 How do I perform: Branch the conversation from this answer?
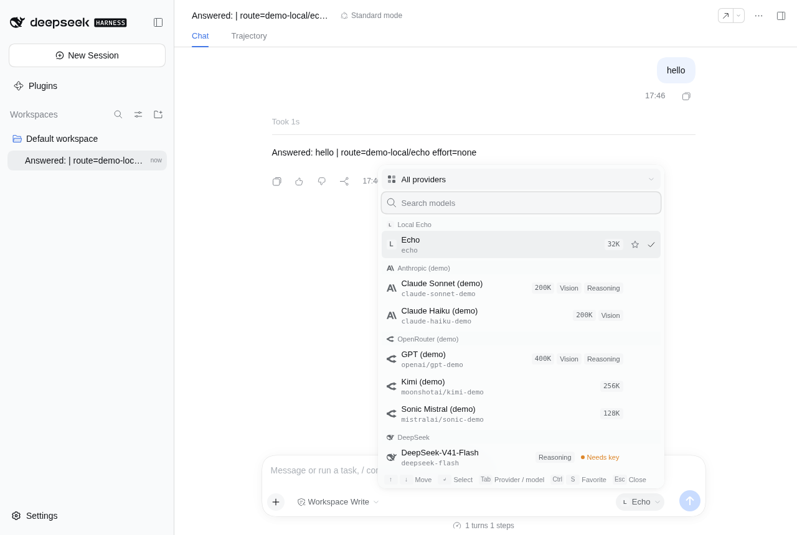coord(344,181)
